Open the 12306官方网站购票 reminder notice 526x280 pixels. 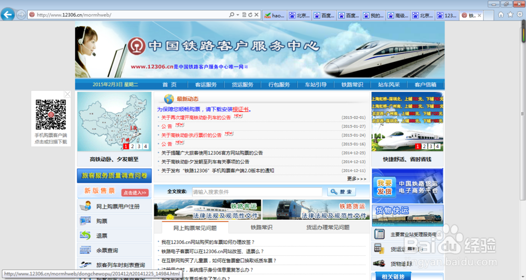click(212, 153)
